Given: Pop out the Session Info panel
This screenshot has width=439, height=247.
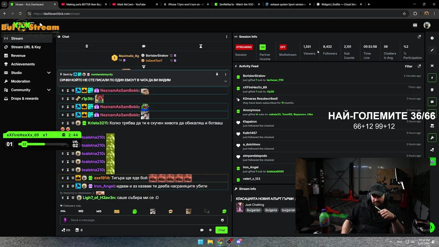Looking at the screenshot, I should click(x=419, y=37).
